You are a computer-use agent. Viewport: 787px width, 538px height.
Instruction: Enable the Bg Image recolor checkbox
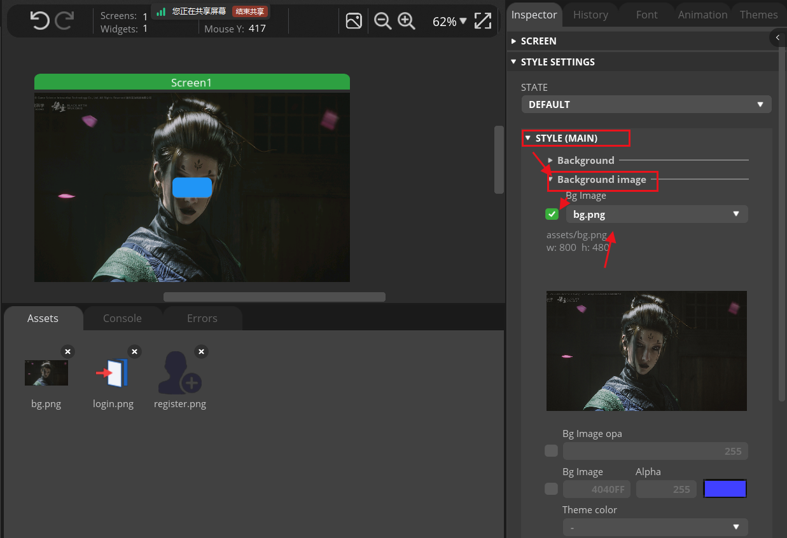point(552,489)
